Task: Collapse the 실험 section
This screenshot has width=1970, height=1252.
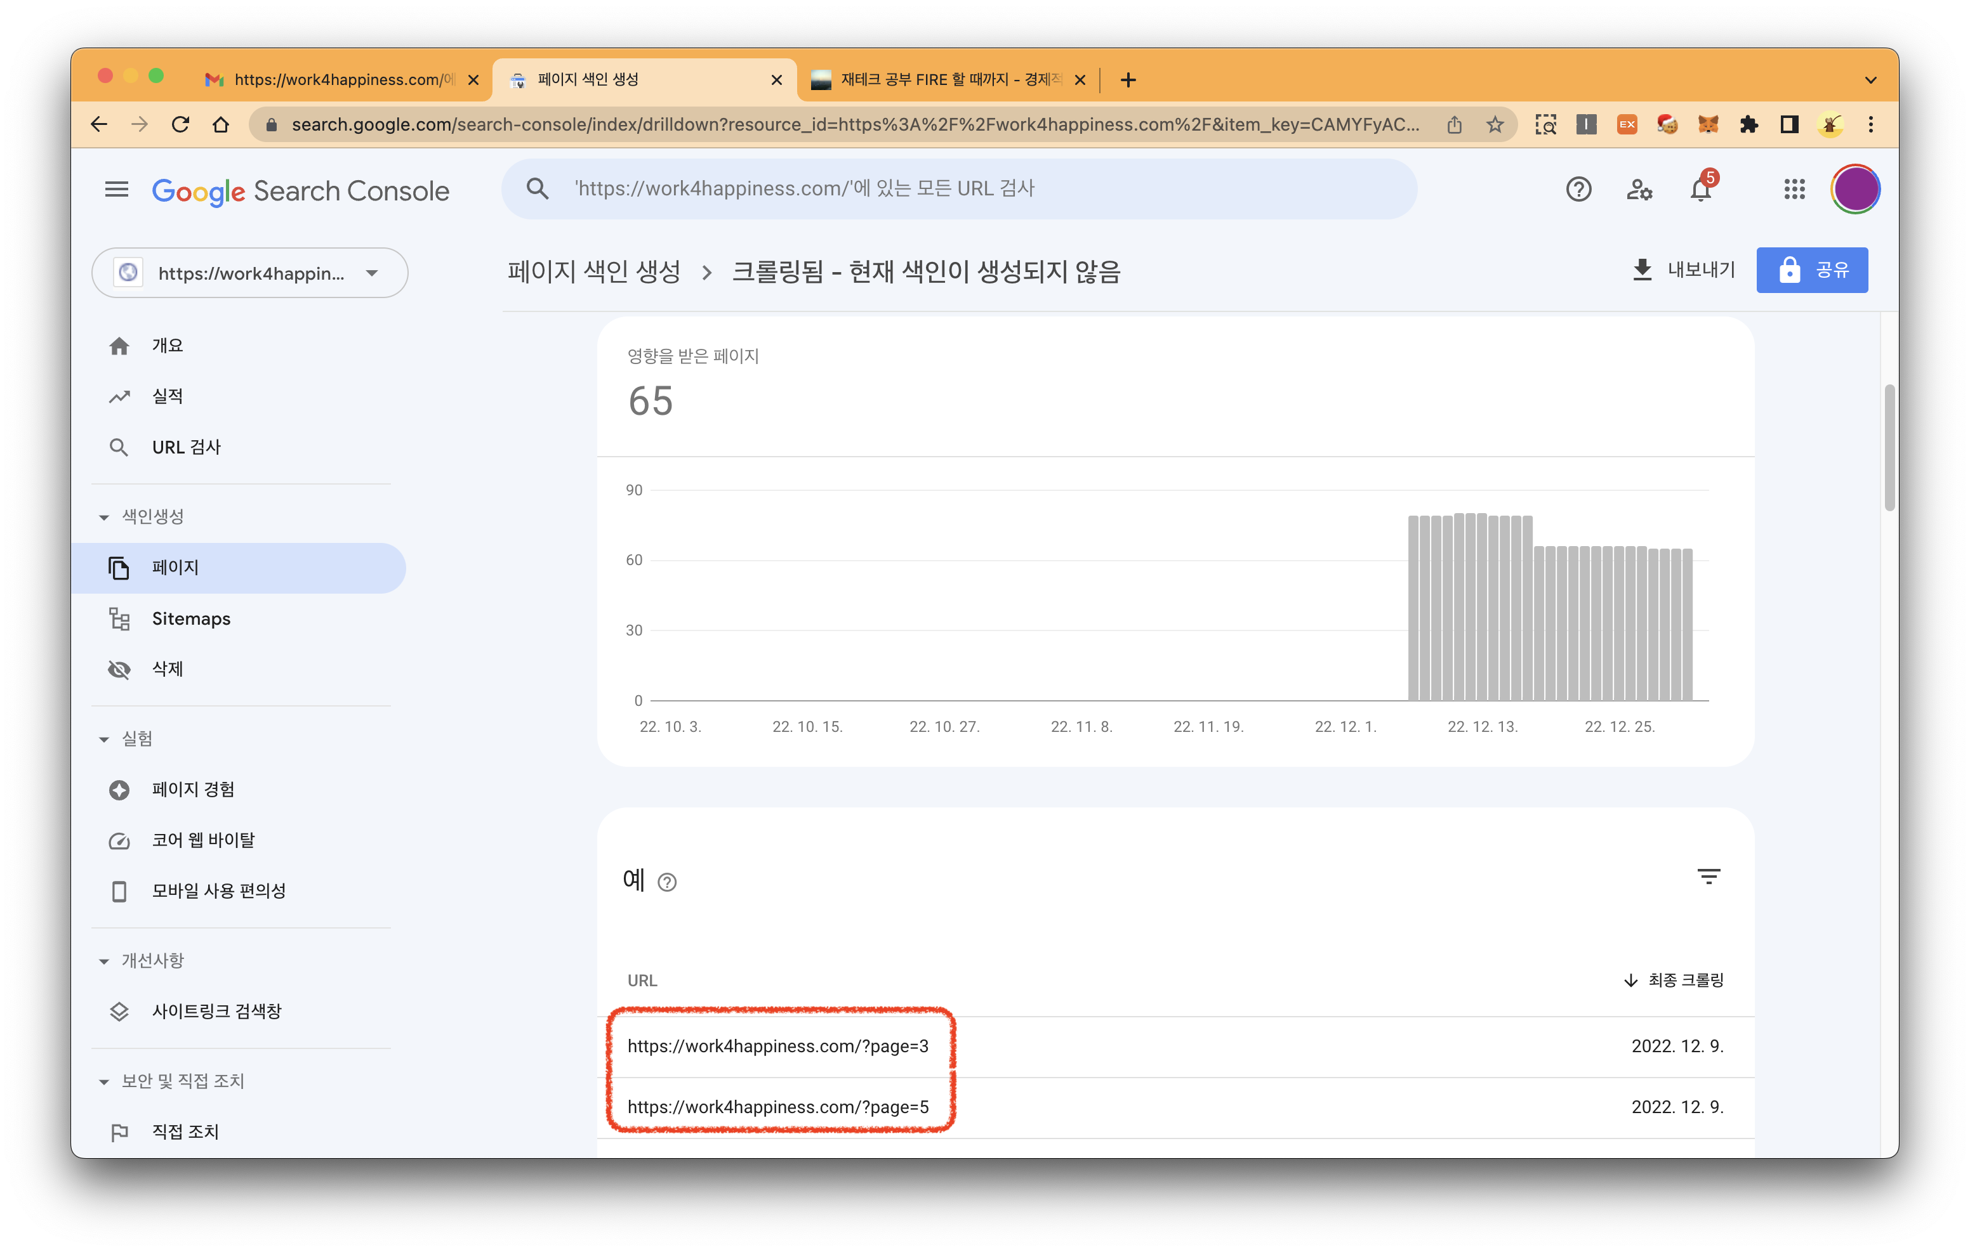Action: [x=104, y=738]
